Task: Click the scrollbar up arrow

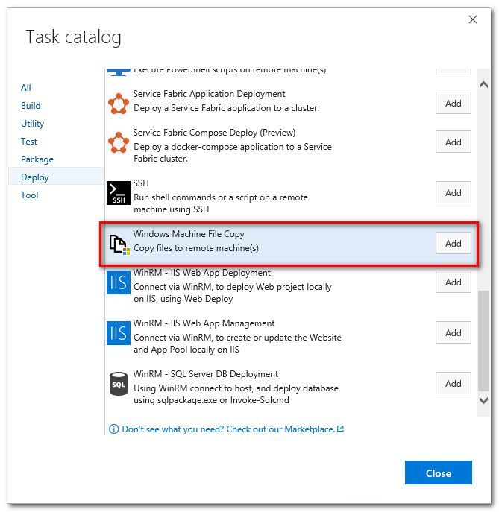Action: [x=483, y=85]
